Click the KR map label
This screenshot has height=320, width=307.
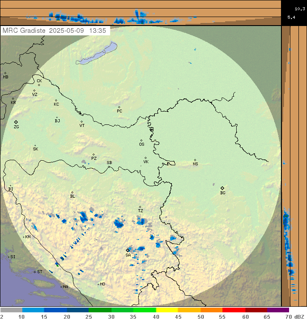pos(13,102)
